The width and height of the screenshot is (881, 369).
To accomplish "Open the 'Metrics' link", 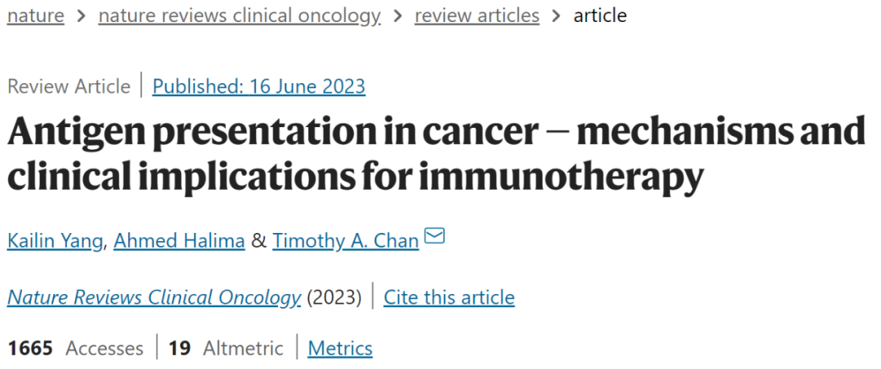I will point(339,349).
